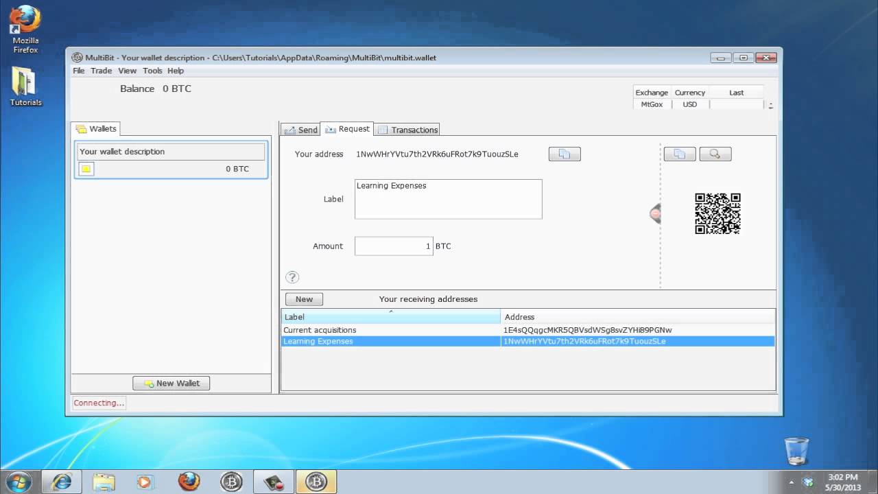Click into the Amount BTC field

click(393, 246)
